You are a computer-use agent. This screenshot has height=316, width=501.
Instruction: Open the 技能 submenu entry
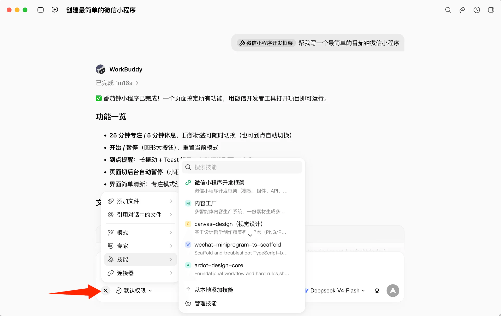pyautogui.click(x=140, y=259)
